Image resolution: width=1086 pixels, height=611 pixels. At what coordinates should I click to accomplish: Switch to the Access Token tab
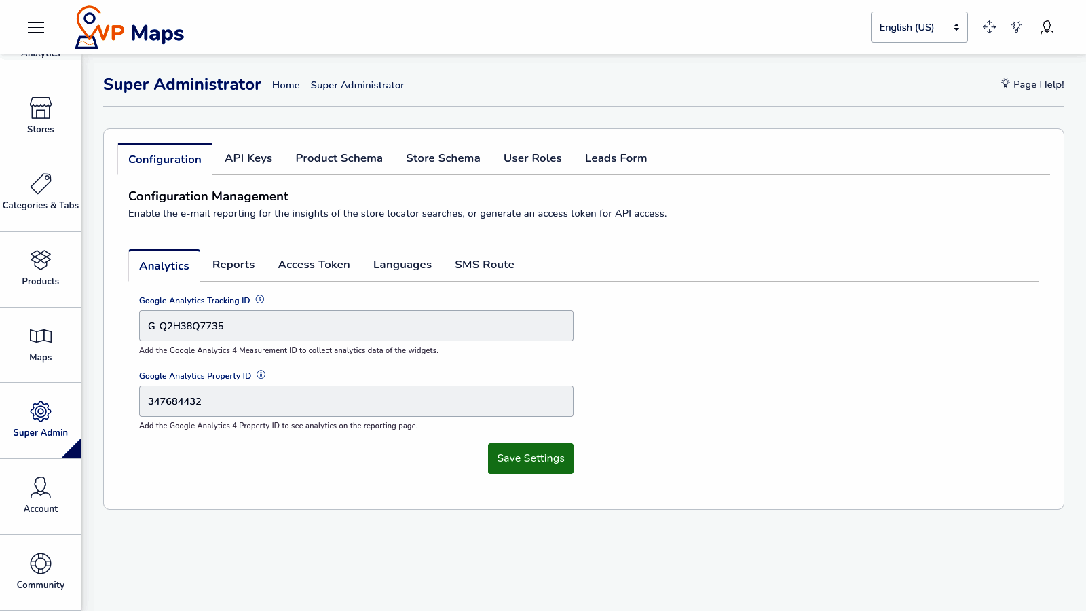(x=314, y=265)
